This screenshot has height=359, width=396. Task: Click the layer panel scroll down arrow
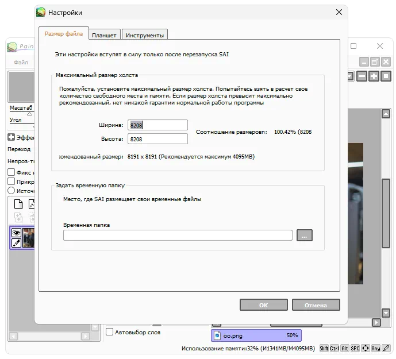[x=95, y=327]
